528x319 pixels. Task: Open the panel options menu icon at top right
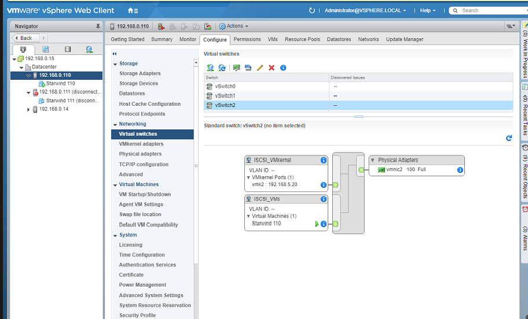tap(511, 26)
